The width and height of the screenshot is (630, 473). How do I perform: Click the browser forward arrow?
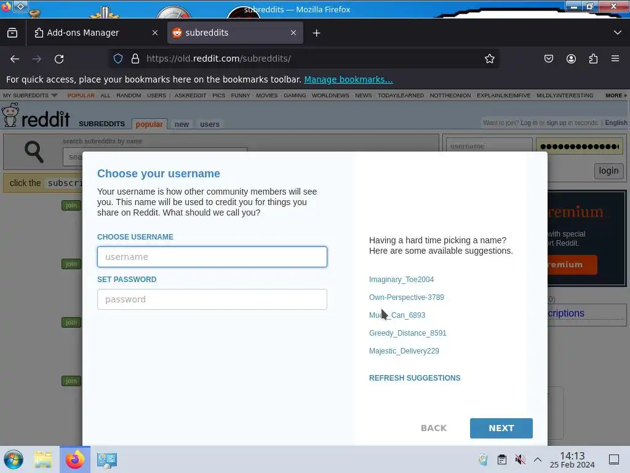pos(37,59)
